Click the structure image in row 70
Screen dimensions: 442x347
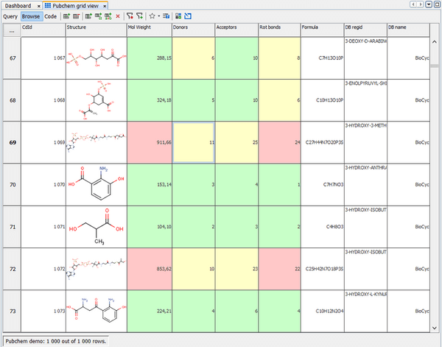point(95,184)
